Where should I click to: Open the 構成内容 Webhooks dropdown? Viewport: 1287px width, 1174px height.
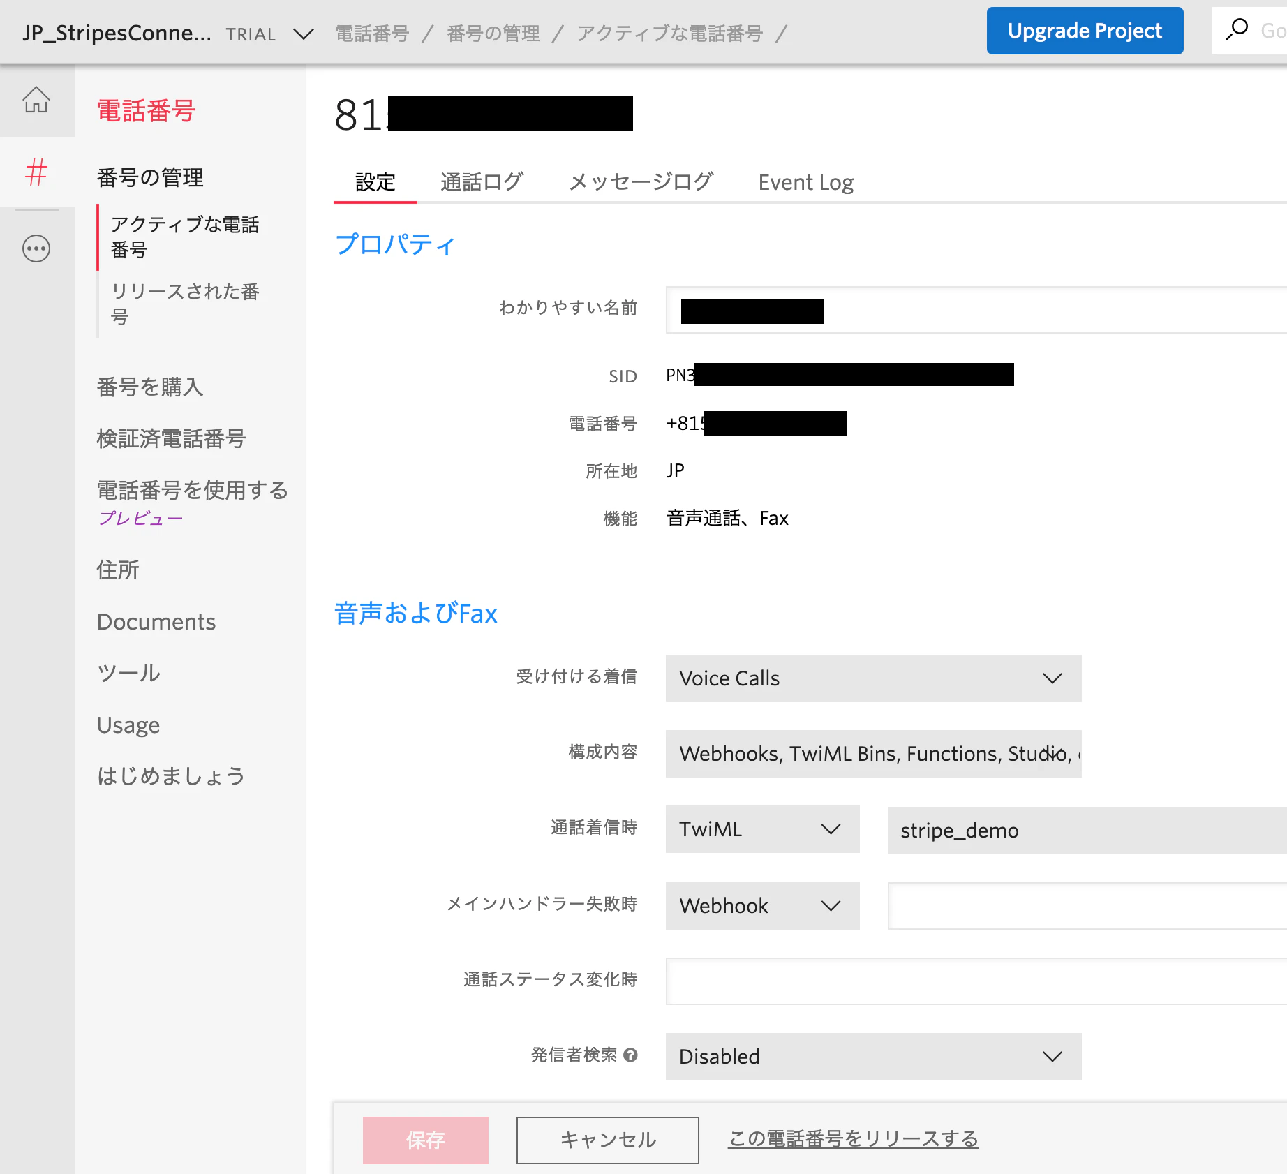[874, 754]
